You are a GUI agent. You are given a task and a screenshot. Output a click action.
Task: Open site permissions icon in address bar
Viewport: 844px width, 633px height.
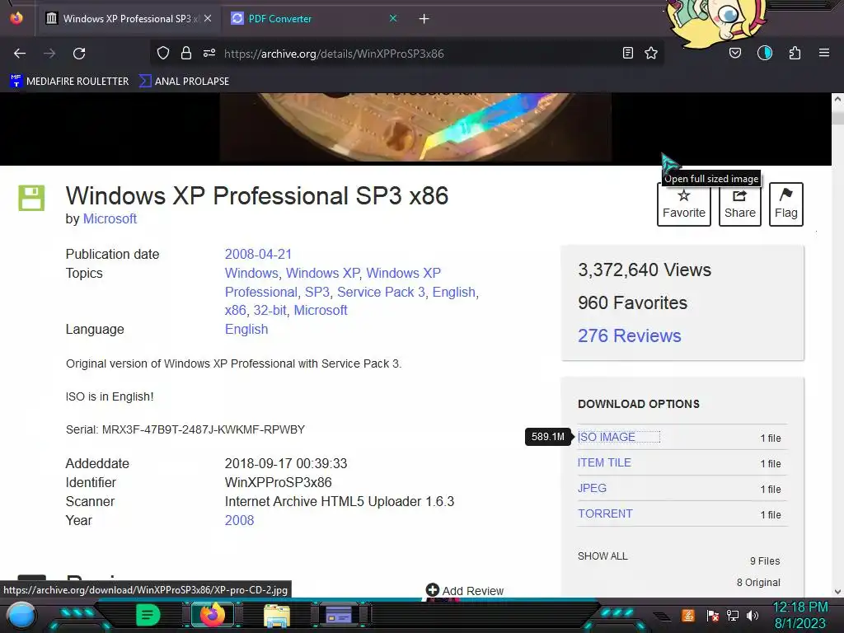(x=209, y=54)
